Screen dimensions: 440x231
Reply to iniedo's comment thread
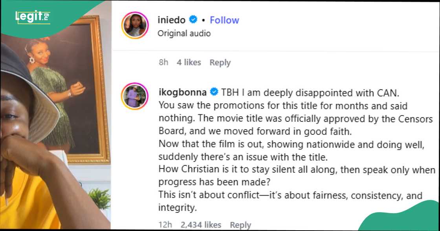pos(220,62)
